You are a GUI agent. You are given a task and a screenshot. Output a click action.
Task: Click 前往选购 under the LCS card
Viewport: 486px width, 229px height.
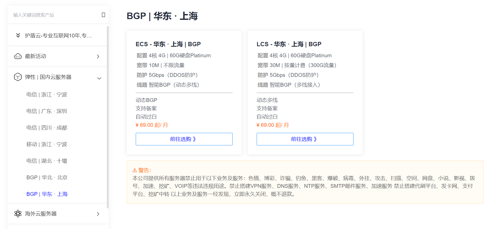pyautogui.click(x=305, y=139)
